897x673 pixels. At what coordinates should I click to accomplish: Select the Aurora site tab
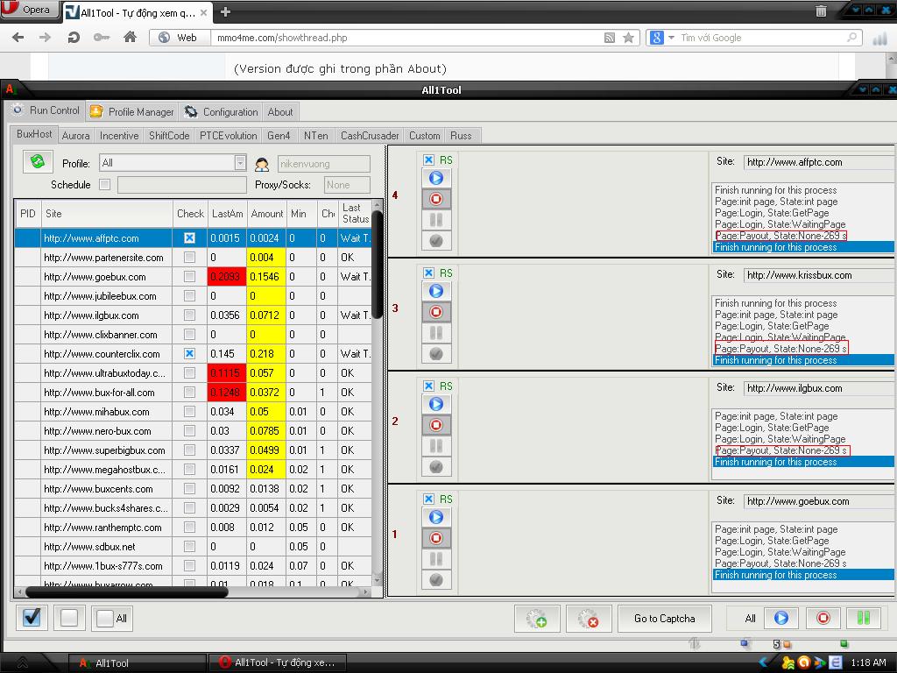pos(75,136)
